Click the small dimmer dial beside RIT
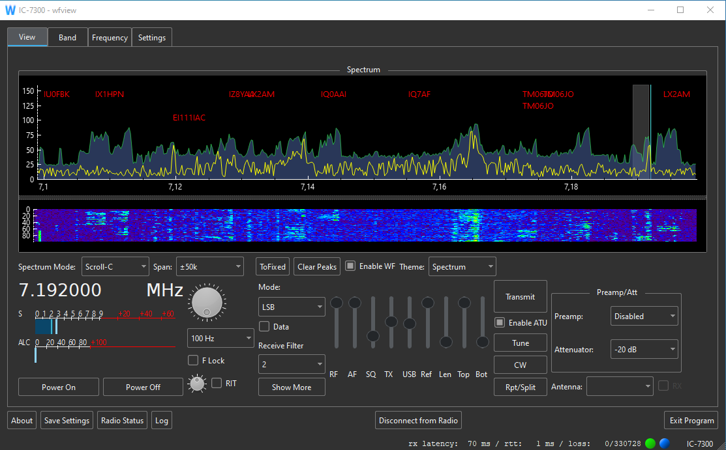 [196, 384]
